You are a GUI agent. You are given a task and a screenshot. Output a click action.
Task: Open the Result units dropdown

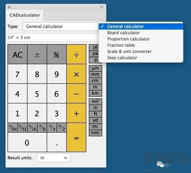(x=53, y=158)
